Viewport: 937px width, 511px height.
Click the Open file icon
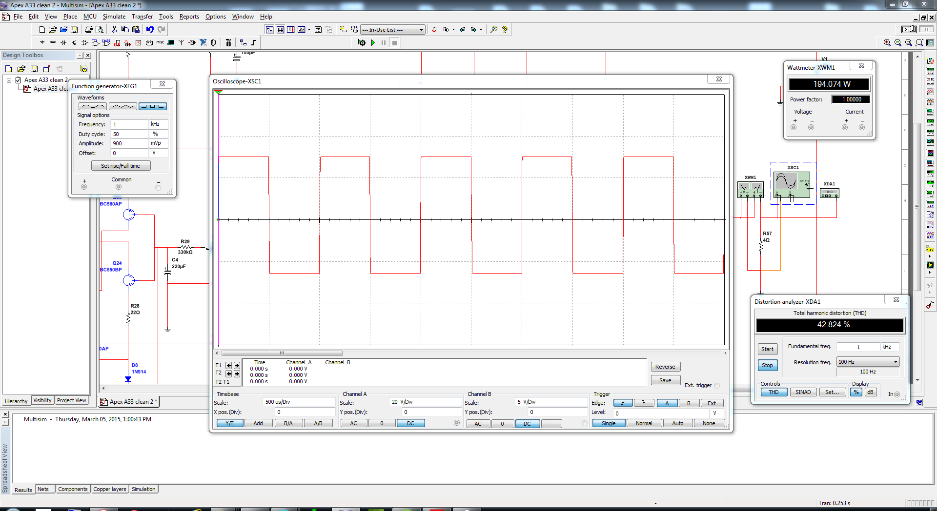click(x=53, y=30)
